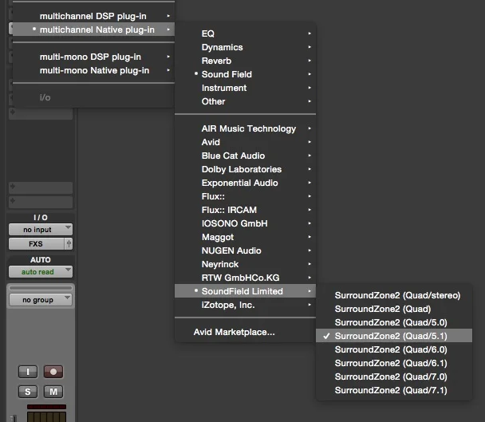The width and height of the screenshot is (485, 422).
Task: Expand Blue Cat Audio submenu
Action: tap(245, 156)
